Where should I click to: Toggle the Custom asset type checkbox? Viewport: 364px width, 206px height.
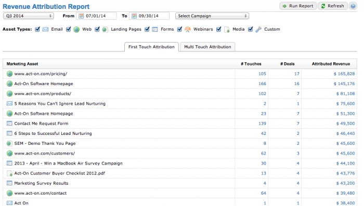tap(251, 29)
